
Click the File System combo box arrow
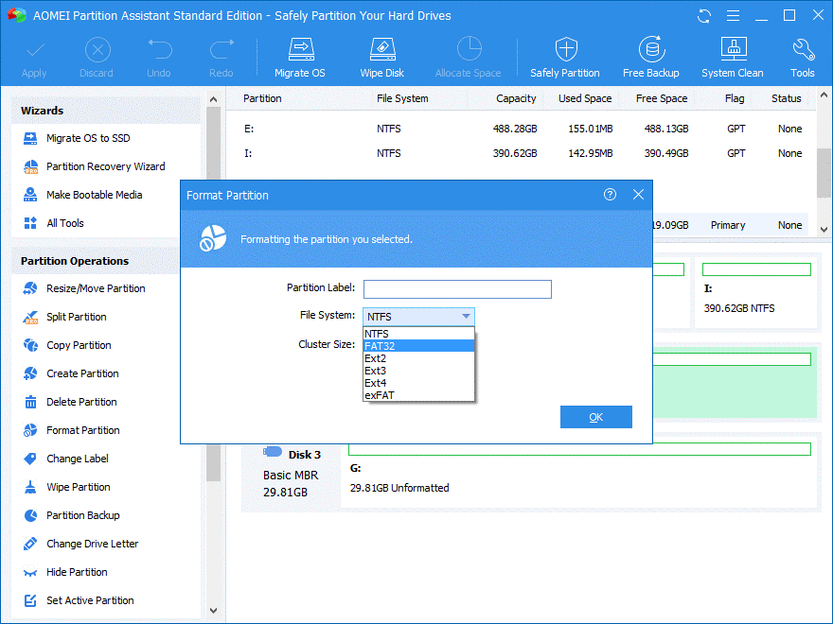[x=466, y=317]
